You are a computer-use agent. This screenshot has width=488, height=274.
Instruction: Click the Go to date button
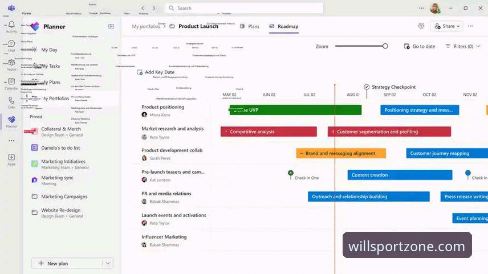[420, 46]
